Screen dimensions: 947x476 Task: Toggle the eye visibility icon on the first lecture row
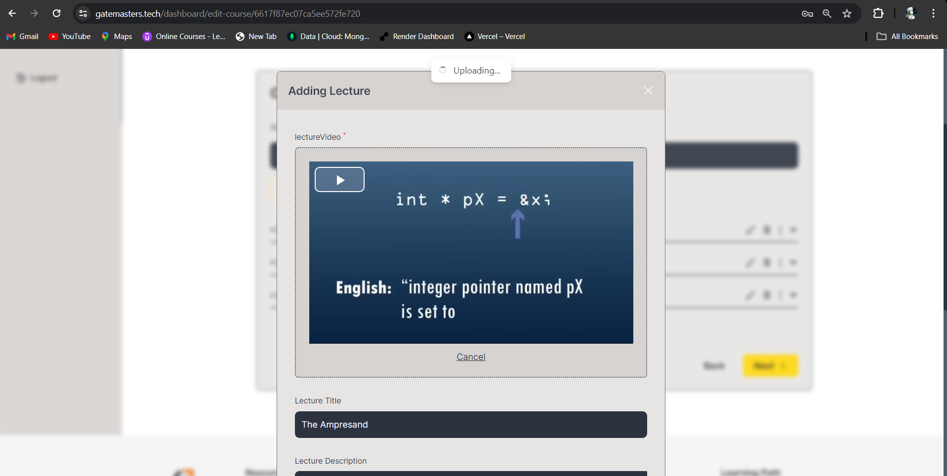tap(793, 230)
